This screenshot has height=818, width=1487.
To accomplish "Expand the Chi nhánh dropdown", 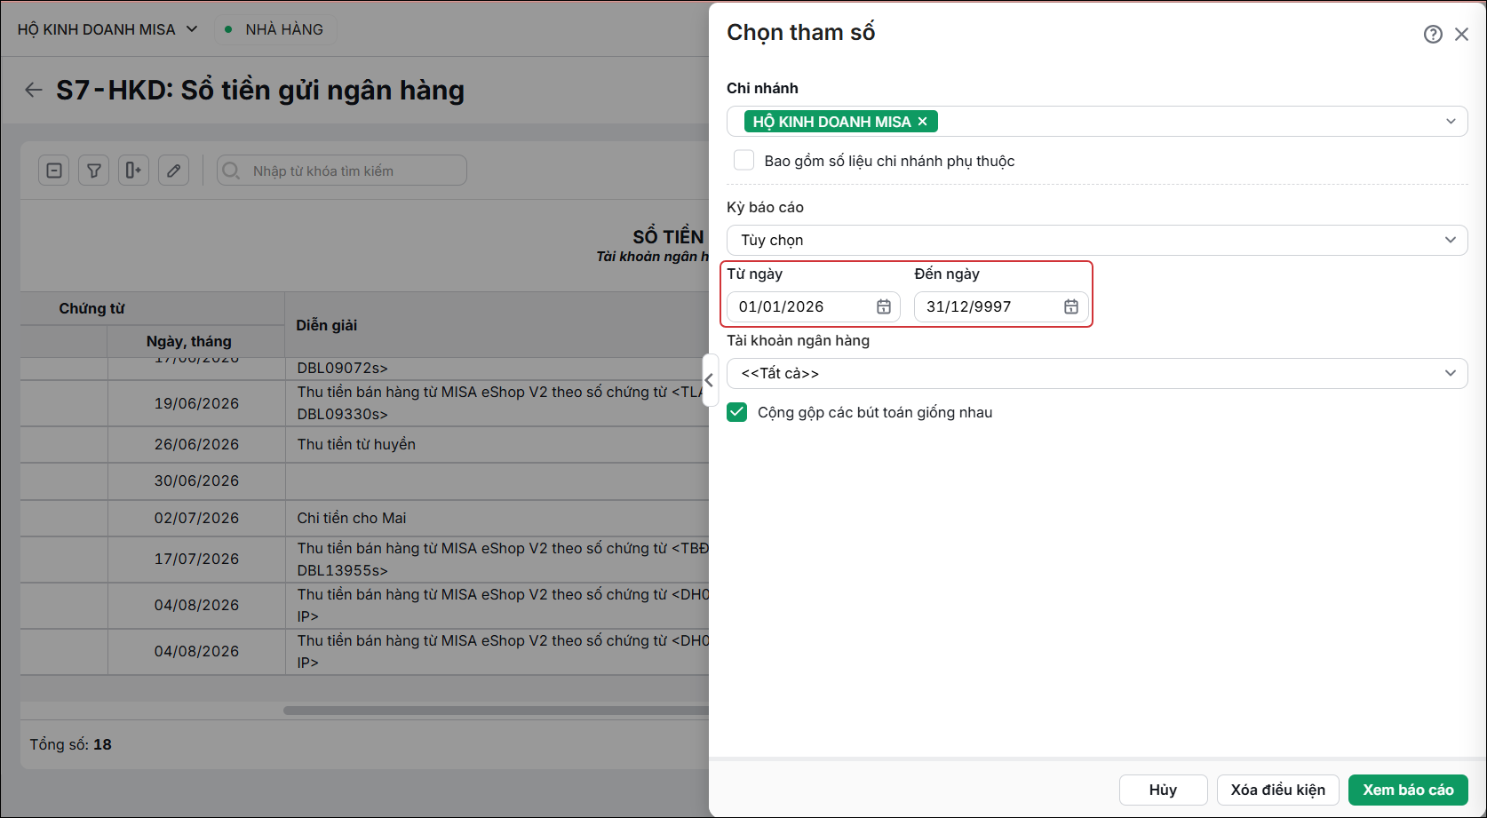I will tap(1451, 122).
